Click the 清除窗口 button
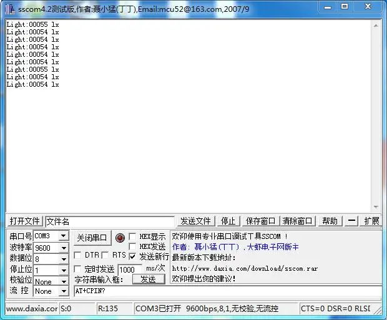387x320 pixels. click(297, 221)
